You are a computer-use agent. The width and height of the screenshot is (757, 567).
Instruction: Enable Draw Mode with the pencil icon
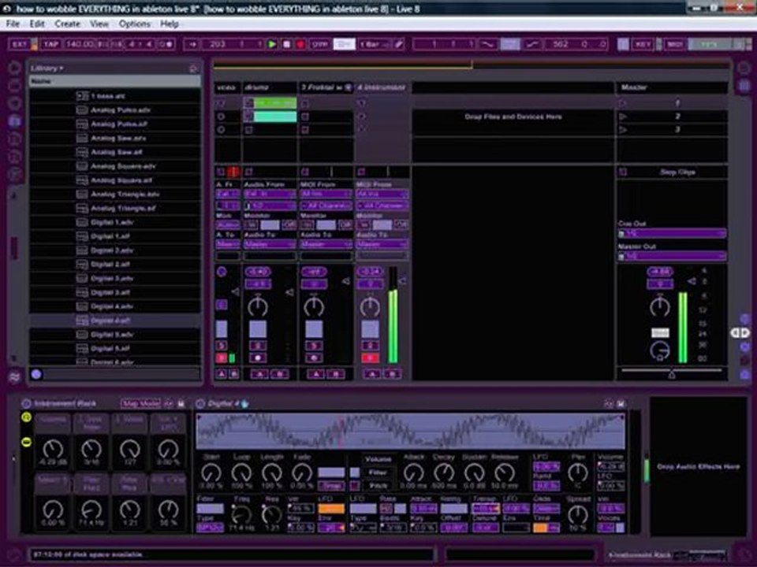tap(399, 44)
